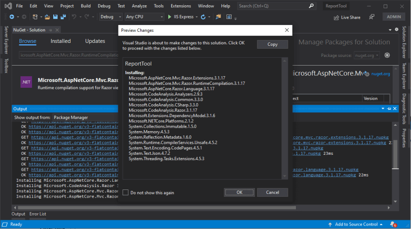The height and width of the screenshot is (229, 411).
Task: Open the Analyze menu
Action: [139, 6]
